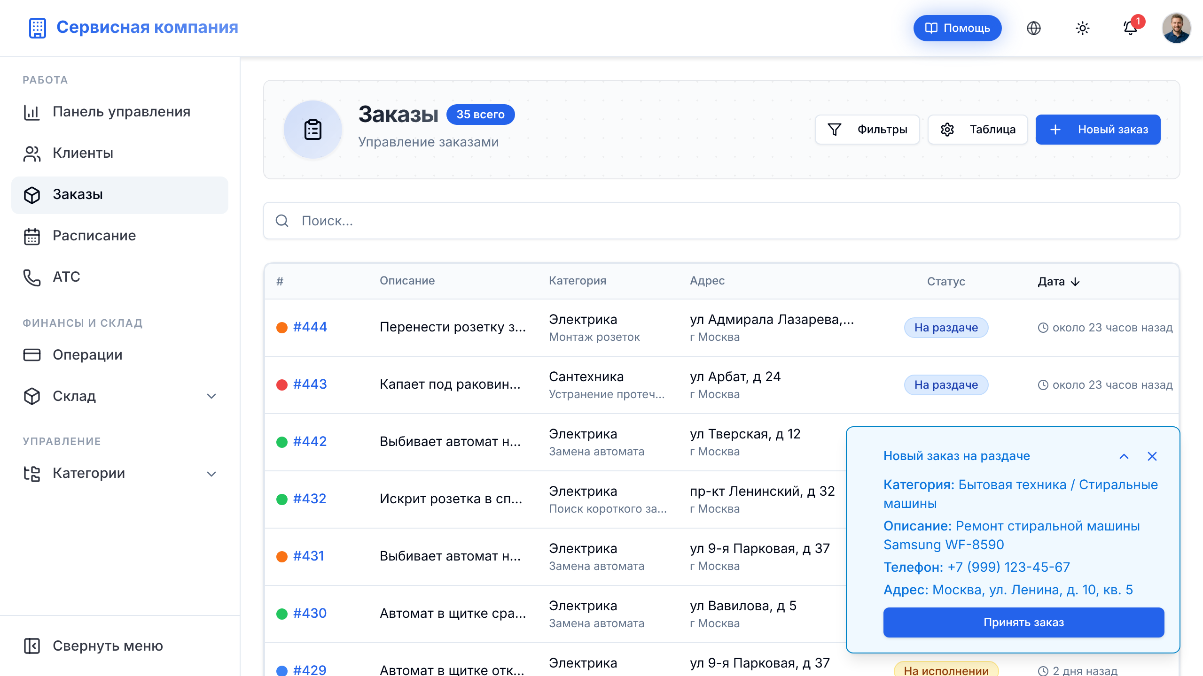Open the user avatar profile
This screenshot has width=1203, height=676.
[1176, 28]
